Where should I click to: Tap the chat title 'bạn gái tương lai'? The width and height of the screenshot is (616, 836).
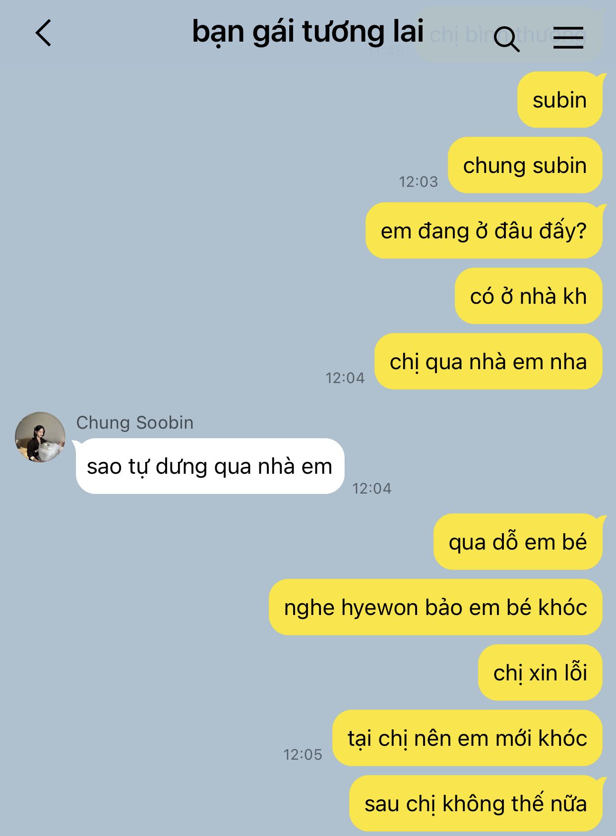pos(308,31)
